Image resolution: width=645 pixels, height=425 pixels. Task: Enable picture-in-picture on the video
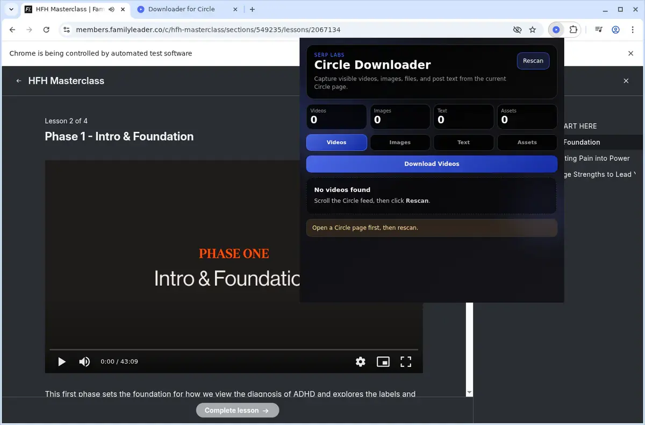pyautogui.click(x=383, y=362)
